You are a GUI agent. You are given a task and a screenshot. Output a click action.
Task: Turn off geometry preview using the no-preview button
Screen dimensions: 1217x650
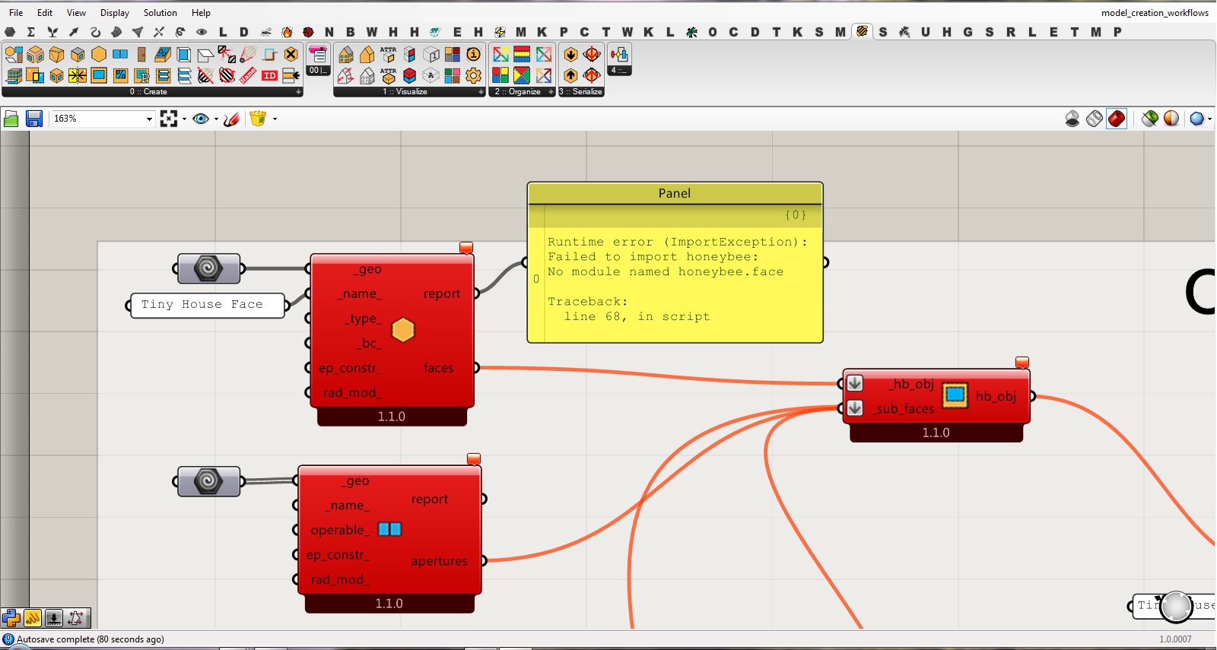(1072, 119)
